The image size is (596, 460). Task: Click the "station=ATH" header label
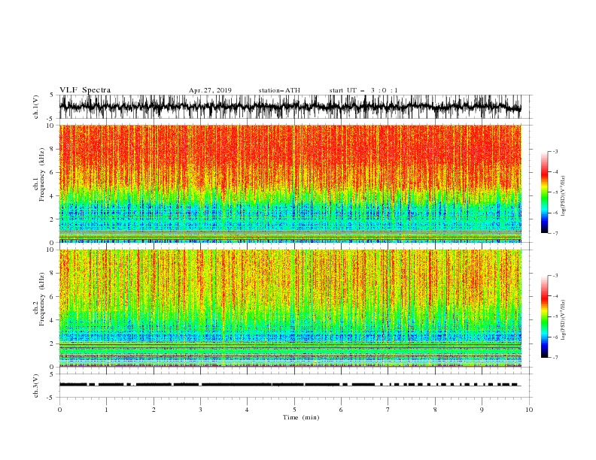279,90
